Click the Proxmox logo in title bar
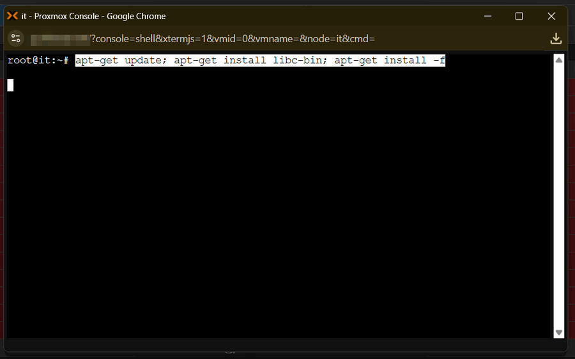The image size is (575, 359). pyautogui.click(x=12, y=16)
